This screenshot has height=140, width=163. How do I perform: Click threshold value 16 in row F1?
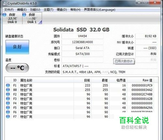coord(124,85)
